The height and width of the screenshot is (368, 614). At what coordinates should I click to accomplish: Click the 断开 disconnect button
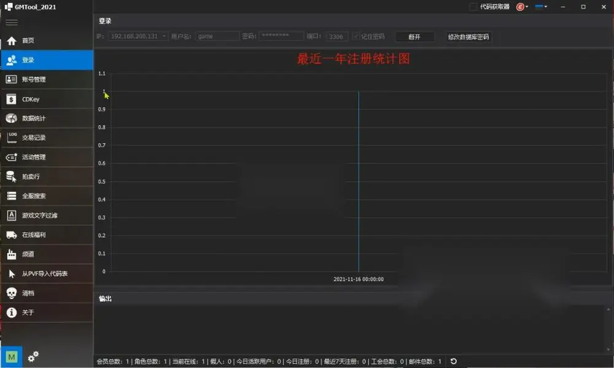click(x=414, y=37)
